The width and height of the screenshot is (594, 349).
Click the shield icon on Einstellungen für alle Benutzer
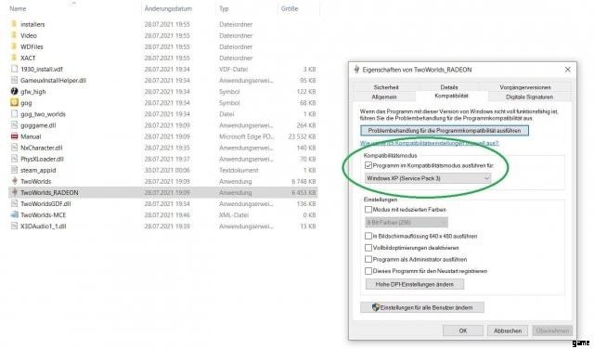click(375, 307)
